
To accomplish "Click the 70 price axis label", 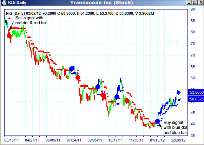I will click(x=193, y=55).
